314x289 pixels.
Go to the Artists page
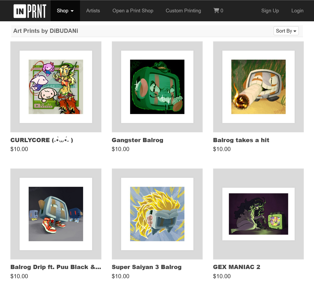(x=93, y=11)
